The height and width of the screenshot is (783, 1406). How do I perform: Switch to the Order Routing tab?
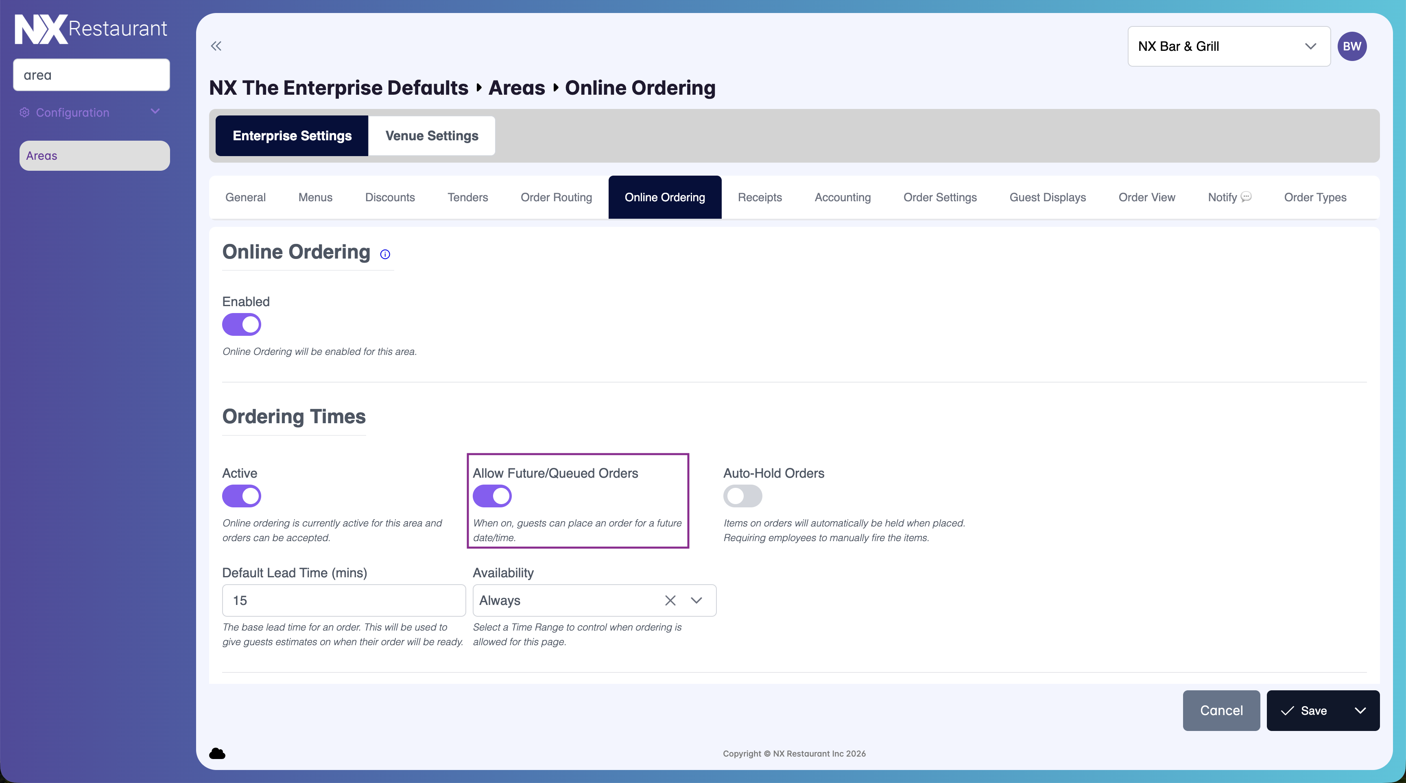pyautogui.click(x=556, y=198)
